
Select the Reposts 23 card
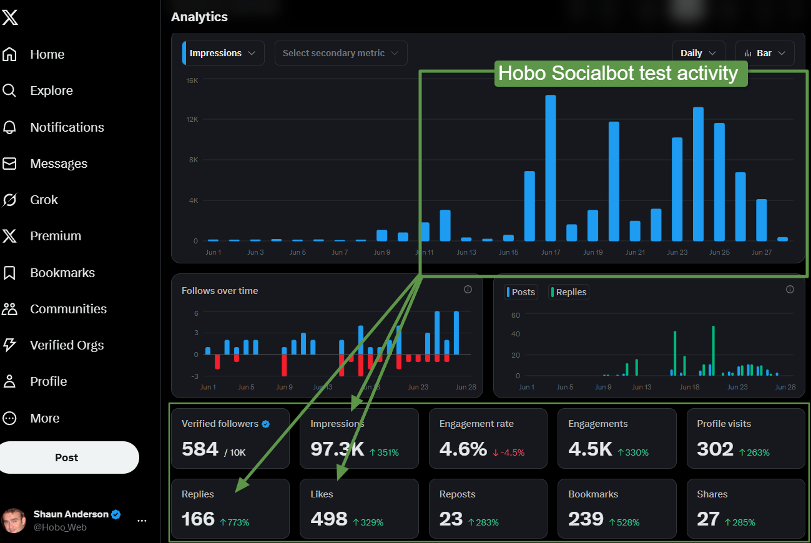488,509
